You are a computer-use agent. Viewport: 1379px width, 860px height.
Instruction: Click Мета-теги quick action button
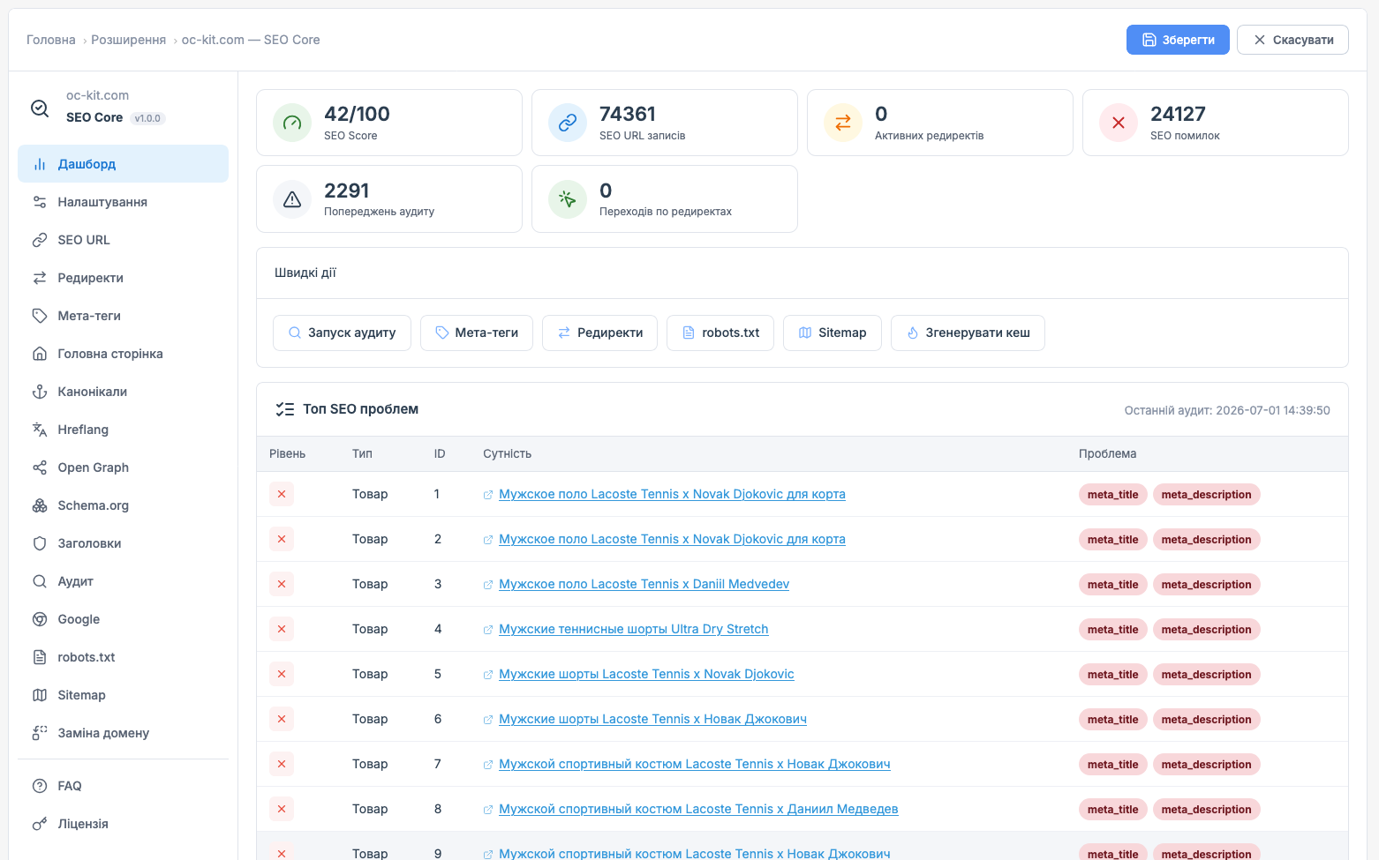[477, 333]
